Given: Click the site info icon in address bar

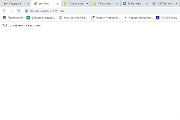Looking at the screenshot, I should tap(26, 11).
